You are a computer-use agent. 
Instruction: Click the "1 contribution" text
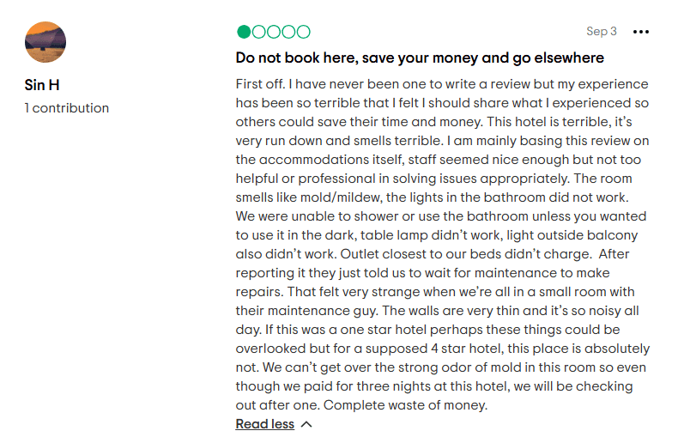pos(67,108)
